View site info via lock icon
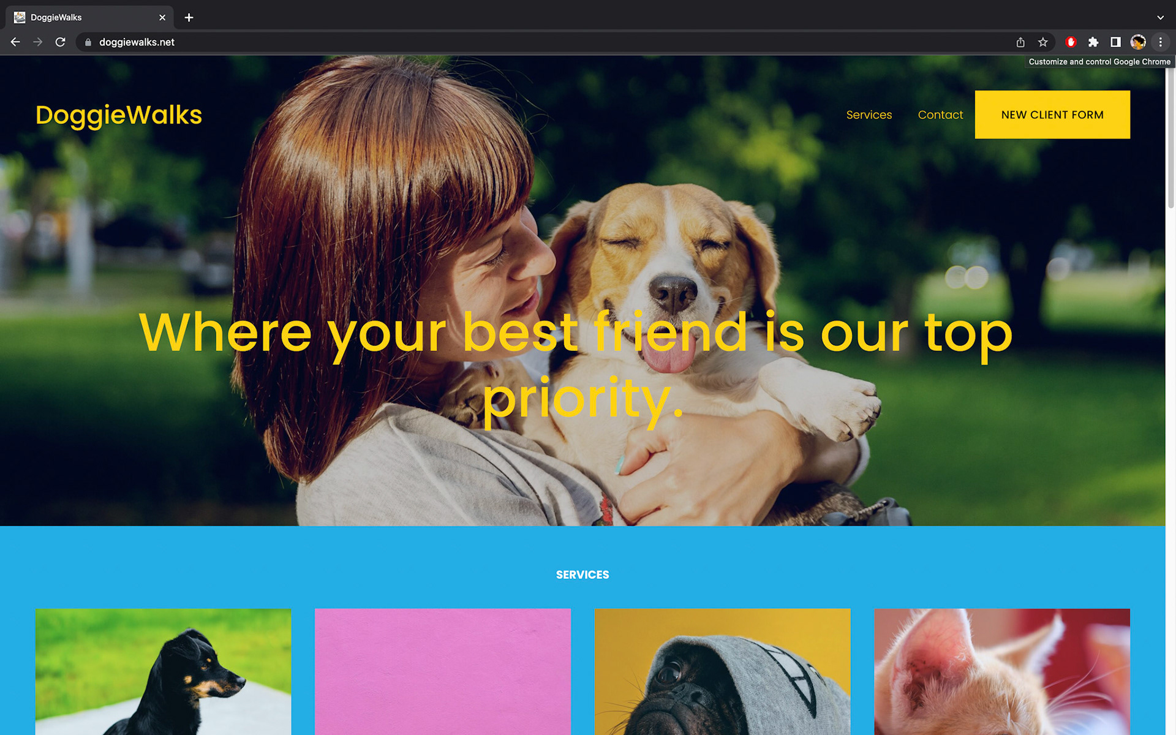This screenshot has width=1176, height=735. pos(88,42)
